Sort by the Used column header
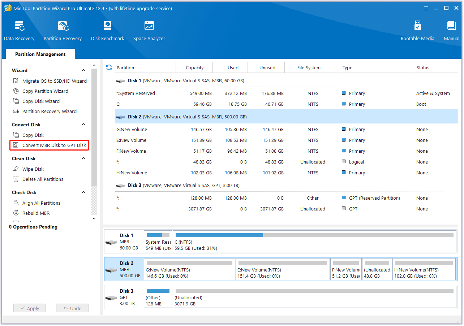 [x=231, y=68]
